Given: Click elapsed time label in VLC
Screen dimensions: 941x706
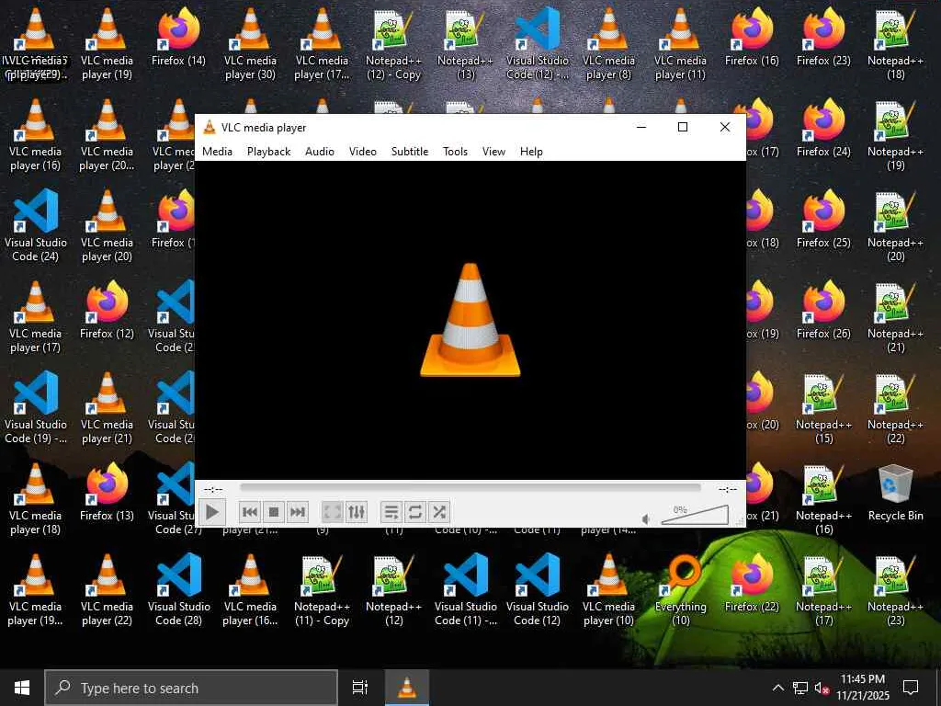Looking at the screenshot, I should point(212,489).
